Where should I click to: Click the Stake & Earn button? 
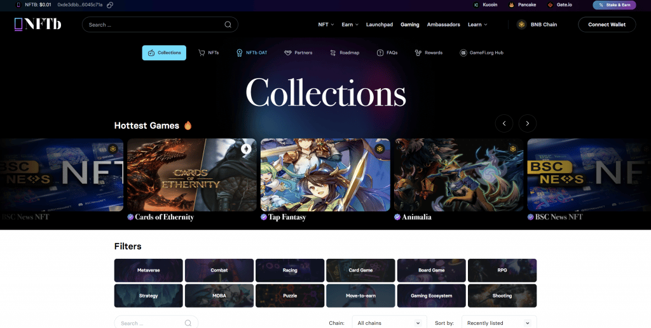click(x=614, y=5)
